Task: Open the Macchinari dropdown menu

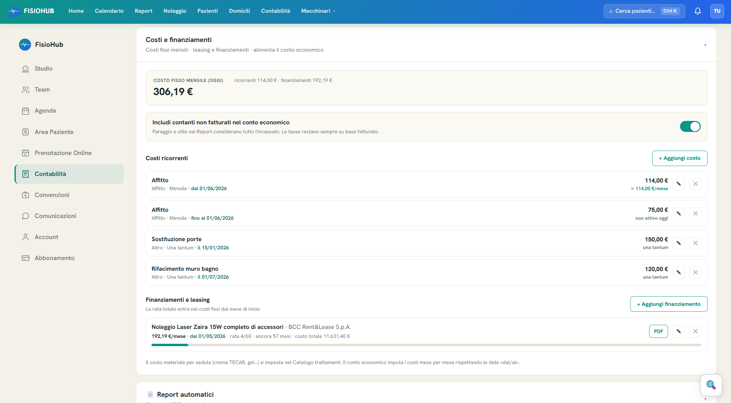Action: click(x=318, y=11)
